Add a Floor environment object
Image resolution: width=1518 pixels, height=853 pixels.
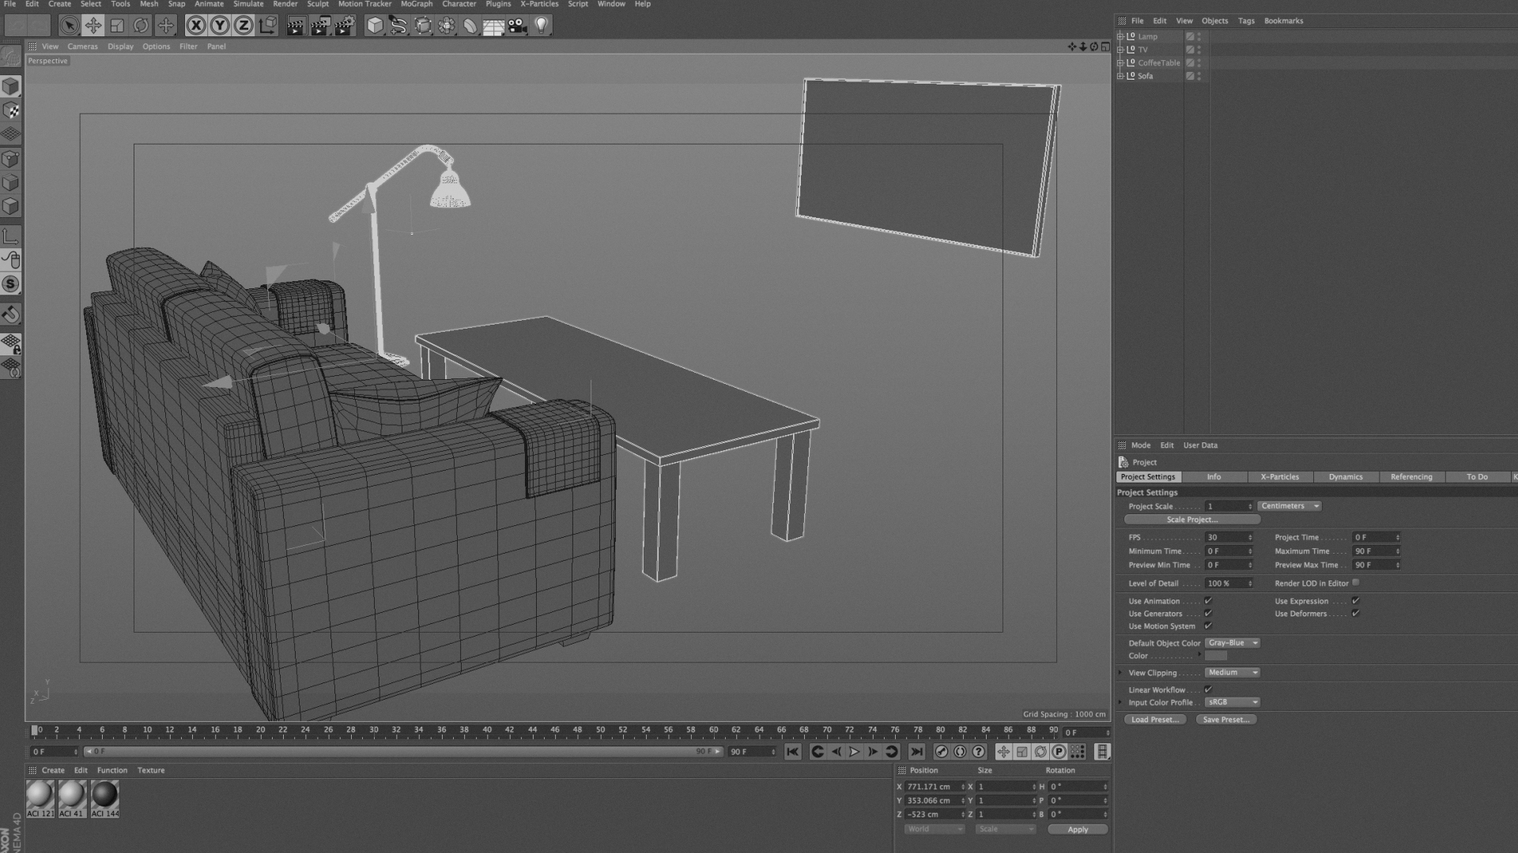493,25
